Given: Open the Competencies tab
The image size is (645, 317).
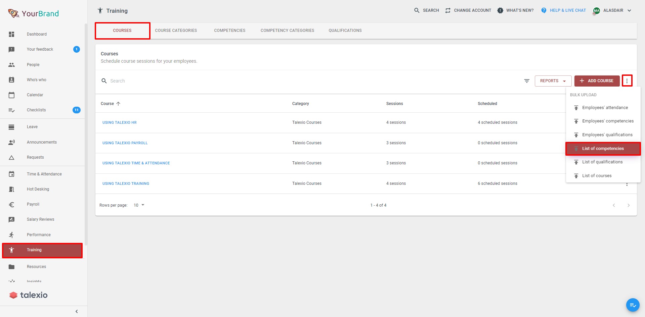Looking at the screenshot, I should pyautogui.click(x=230, y=31).
